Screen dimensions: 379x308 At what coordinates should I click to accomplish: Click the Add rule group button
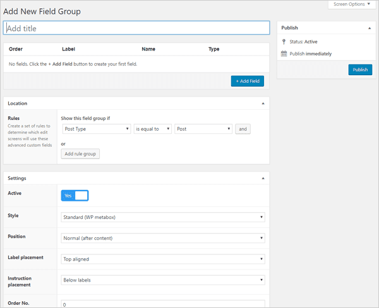click(80, 153)
